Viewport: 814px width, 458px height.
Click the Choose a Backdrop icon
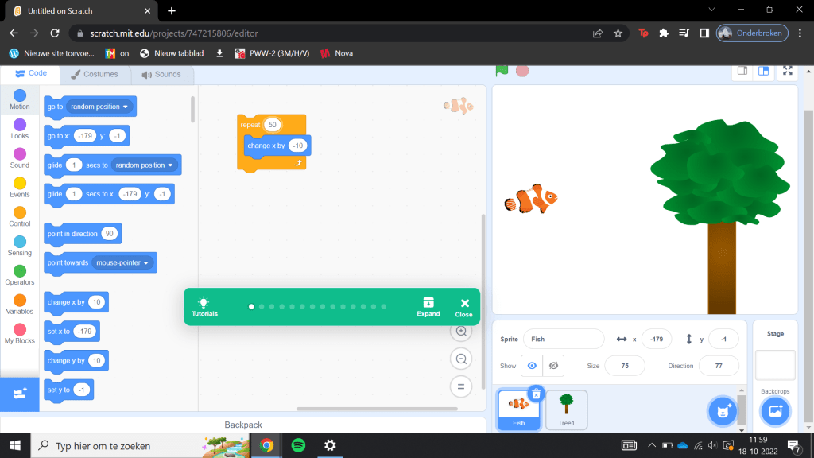click(775, 411)
